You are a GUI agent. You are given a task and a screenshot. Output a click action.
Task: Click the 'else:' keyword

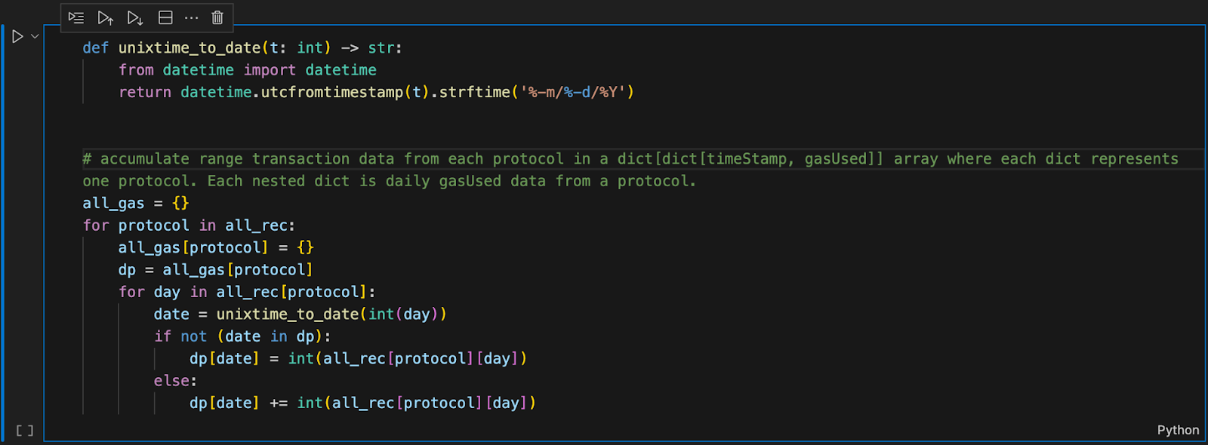coord(175,381)
